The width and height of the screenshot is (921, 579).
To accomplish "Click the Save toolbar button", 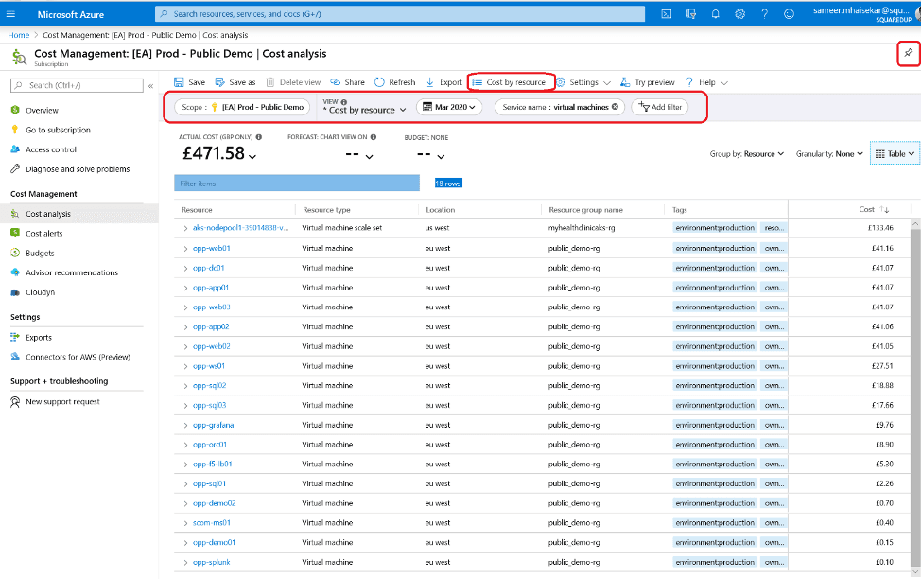I will (x=190, y=82).
